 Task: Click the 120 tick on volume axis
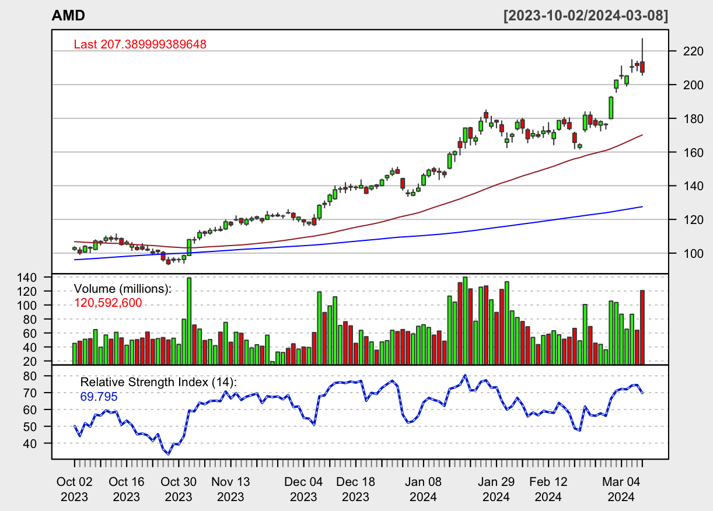point(28,292)
